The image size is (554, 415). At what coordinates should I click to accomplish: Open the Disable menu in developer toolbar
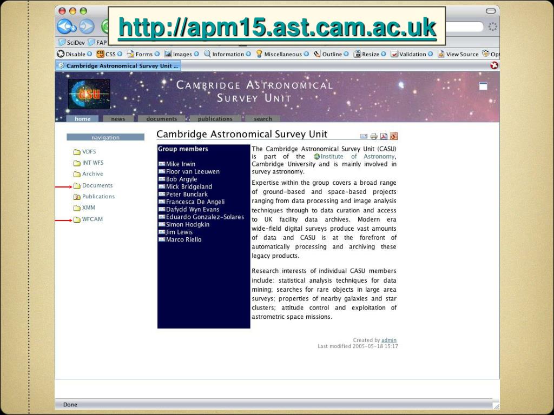75,54
